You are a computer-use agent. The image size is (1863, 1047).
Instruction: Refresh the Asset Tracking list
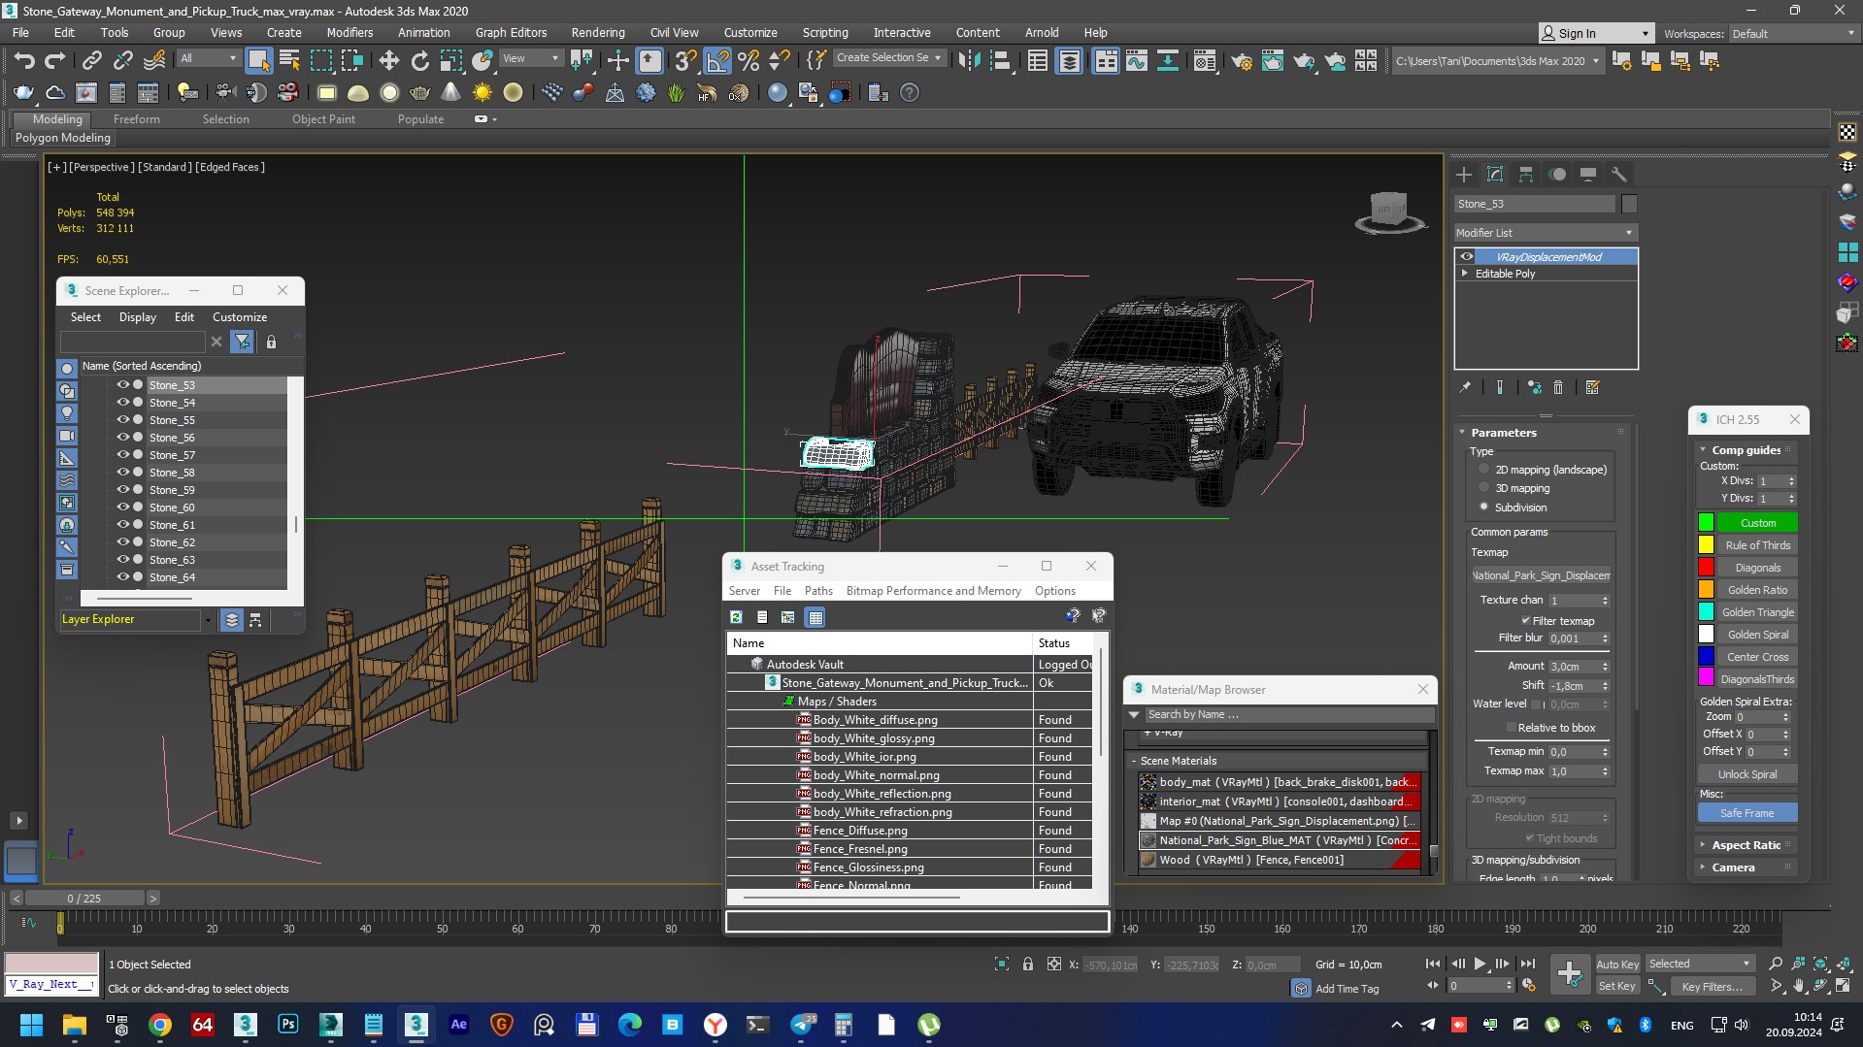click(736, 617)
